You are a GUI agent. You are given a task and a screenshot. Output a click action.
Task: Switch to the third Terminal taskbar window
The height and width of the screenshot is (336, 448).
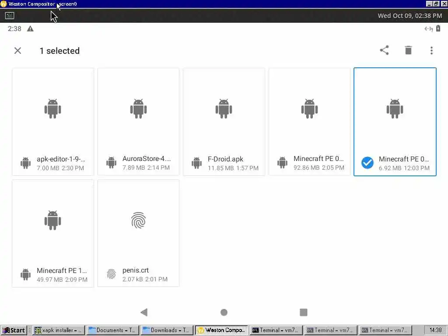tap(385, 330)
